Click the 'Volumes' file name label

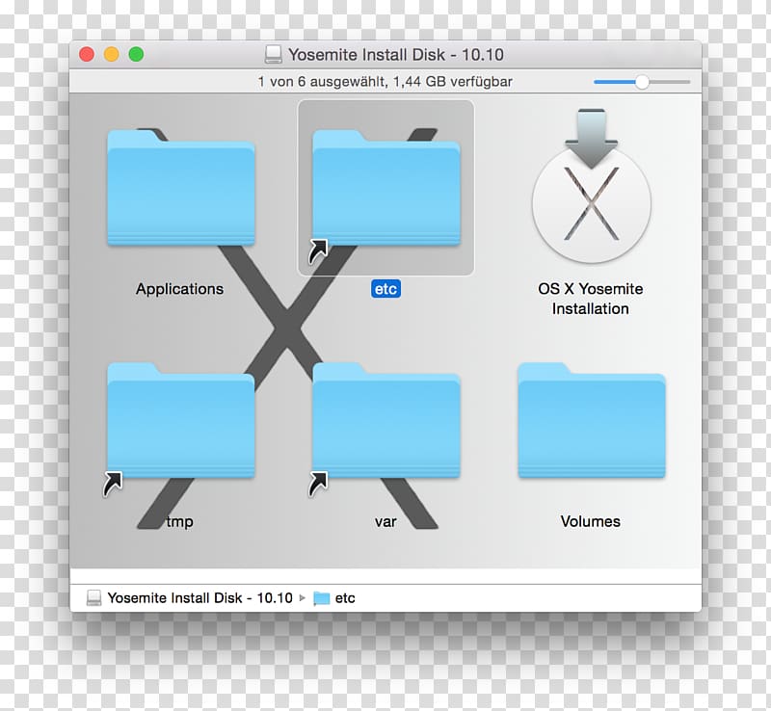pyautogui.click(x=591, y=521)
